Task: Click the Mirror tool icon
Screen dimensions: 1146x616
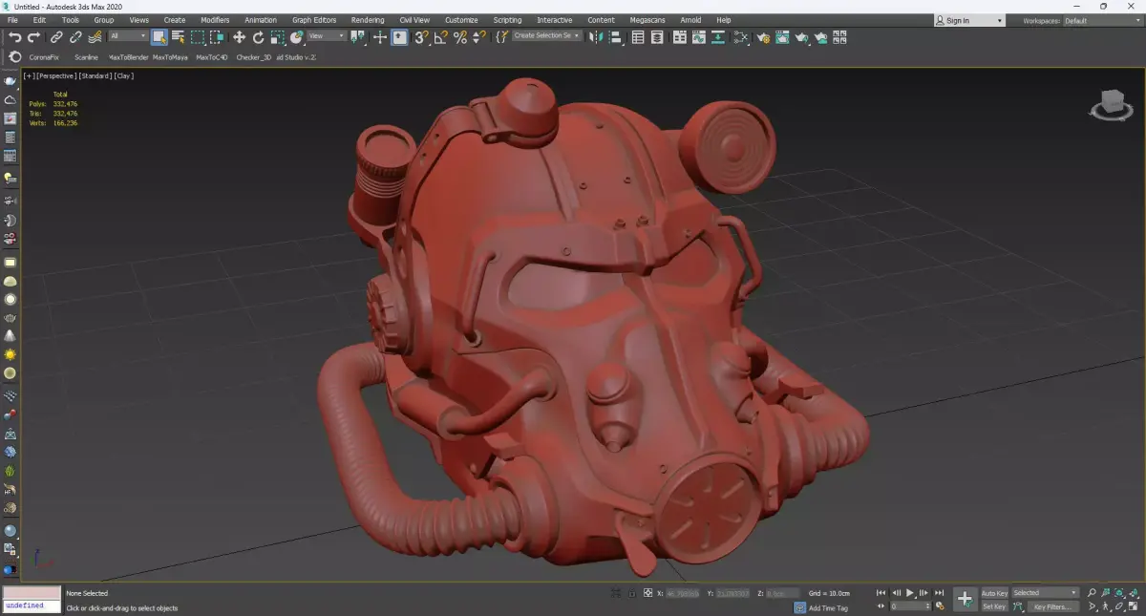Action: [x=594, y=37]
